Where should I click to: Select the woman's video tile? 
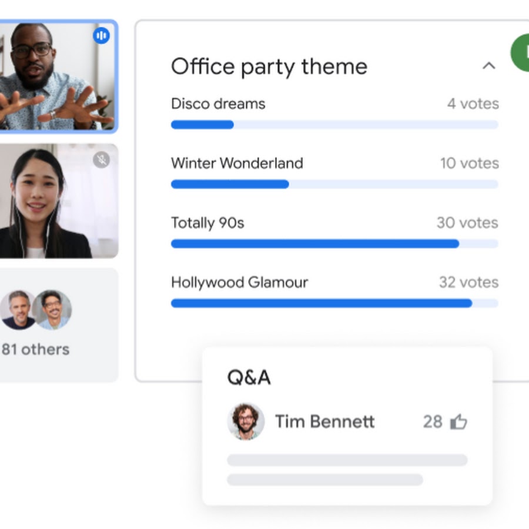click(59, 201)
